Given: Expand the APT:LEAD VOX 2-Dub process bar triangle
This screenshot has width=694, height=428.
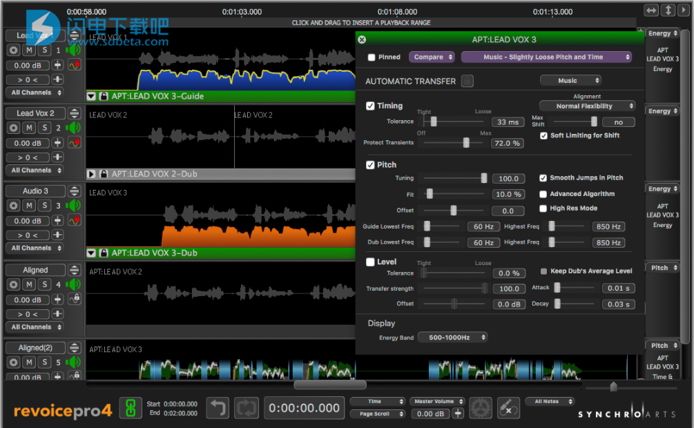Looking at the screenshot, I should coord(91,174).
